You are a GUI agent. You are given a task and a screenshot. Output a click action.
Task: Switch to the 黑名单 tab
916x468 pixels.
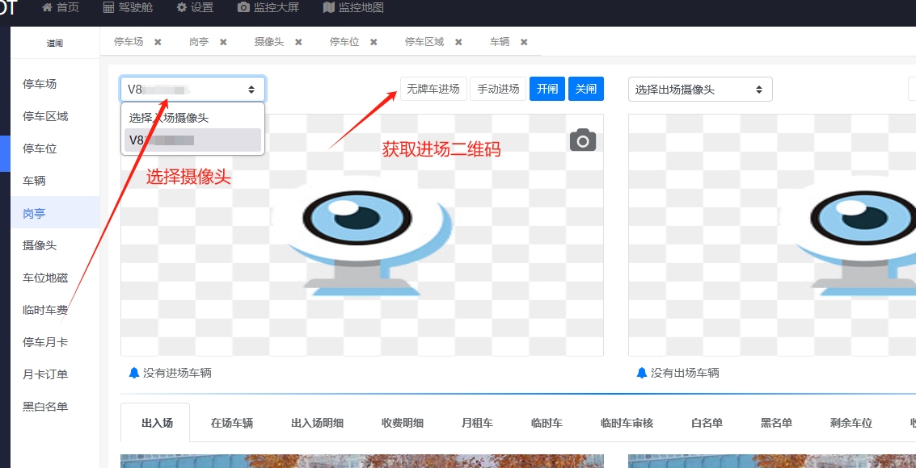(776, 423)
